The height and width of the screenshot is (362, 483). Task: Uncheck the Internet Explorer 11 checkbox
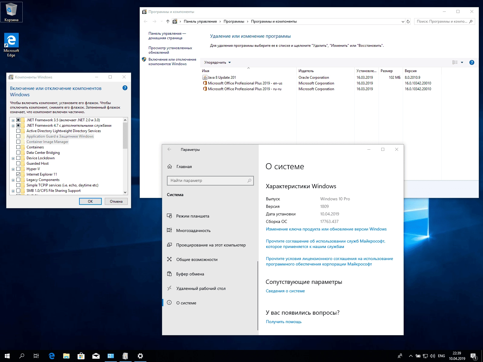[x=18, y=174]
